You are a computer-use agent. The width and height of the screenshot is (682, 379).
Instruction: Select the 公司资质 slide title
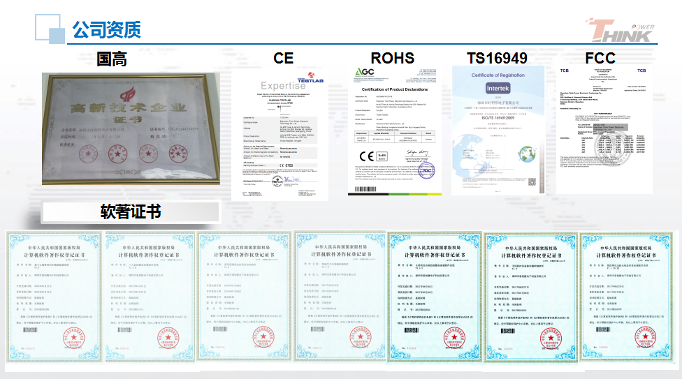click(x=106, y=29)
